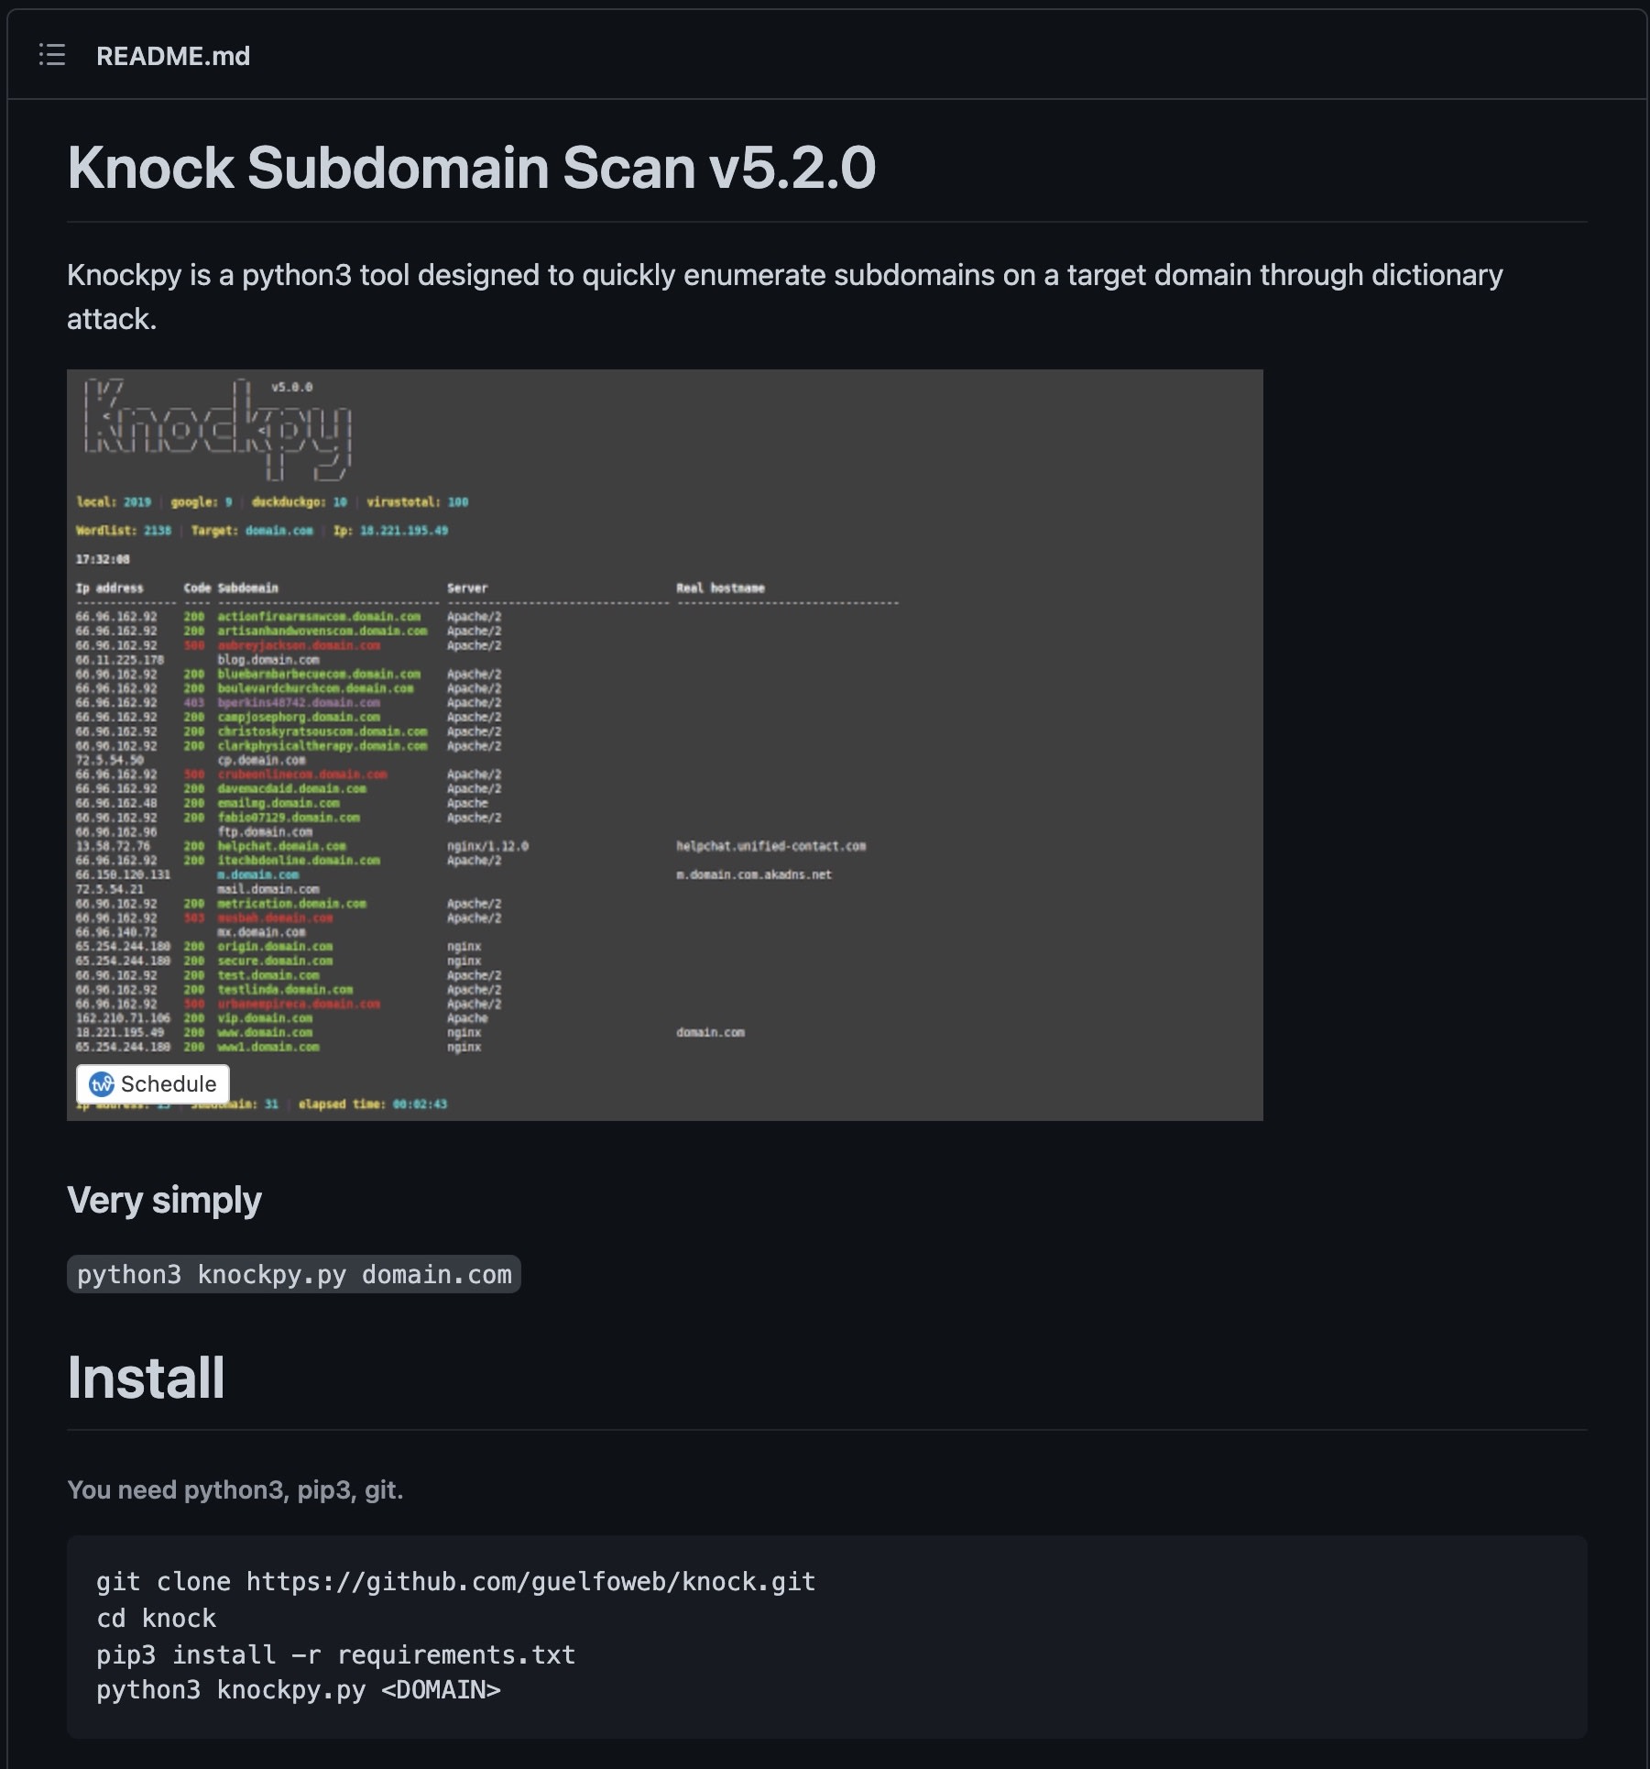Image resolution: width=1650 pixels, height=1769 pixels.
Task: Click the Very simply heading
Action: (164, 1200)
